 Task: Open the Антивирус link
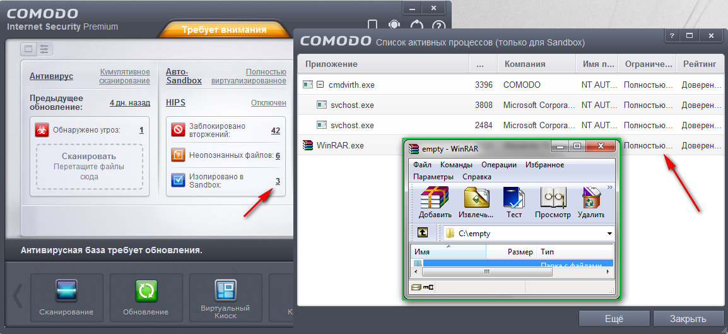pyautogui.click(x=51, y=76)
